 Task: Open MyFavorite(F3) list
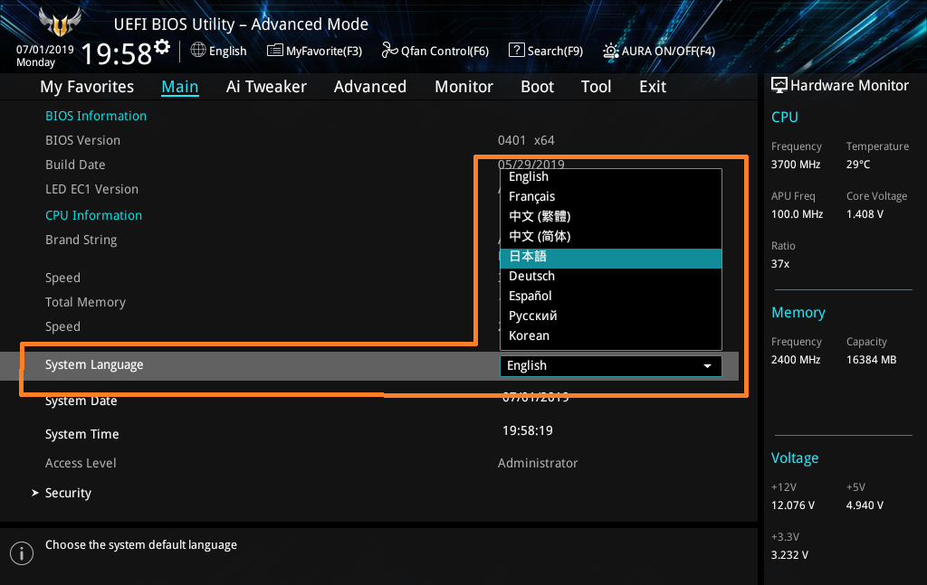point(314,51)
